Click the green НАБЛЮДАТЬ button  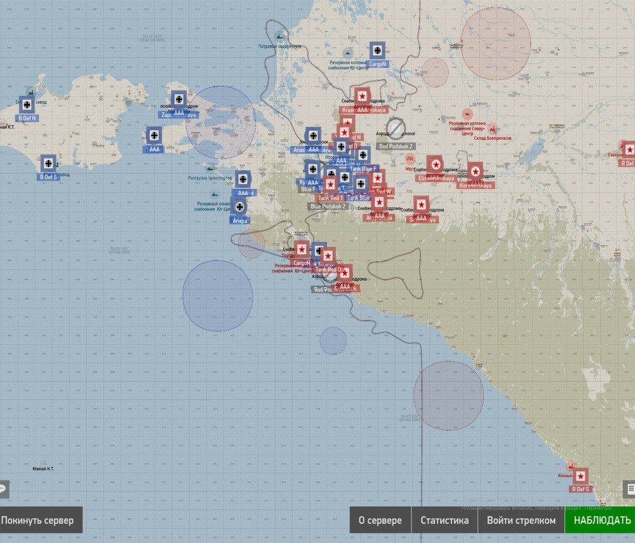(600, 520)
